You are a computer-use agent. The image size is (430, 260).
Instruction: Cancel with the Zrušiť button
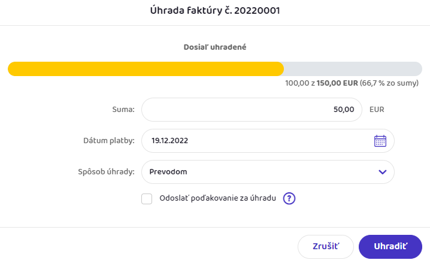point(325,246)
